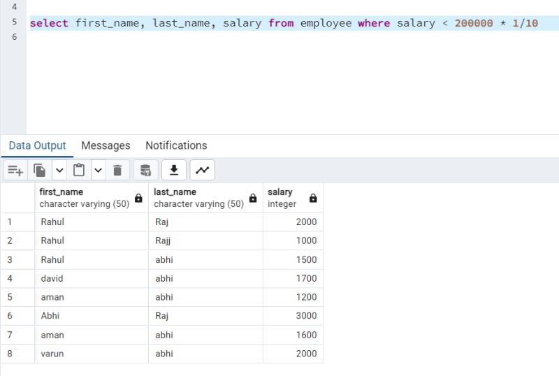Click the salary cell showing 3000
This screenshot has width=559, height=376.
[293, 316]
